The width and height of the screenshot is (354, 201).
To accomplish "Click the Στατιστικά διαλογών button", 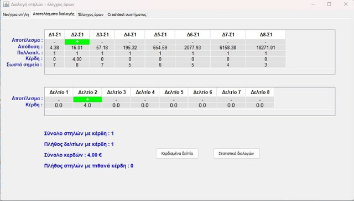I will click(236, 154).
